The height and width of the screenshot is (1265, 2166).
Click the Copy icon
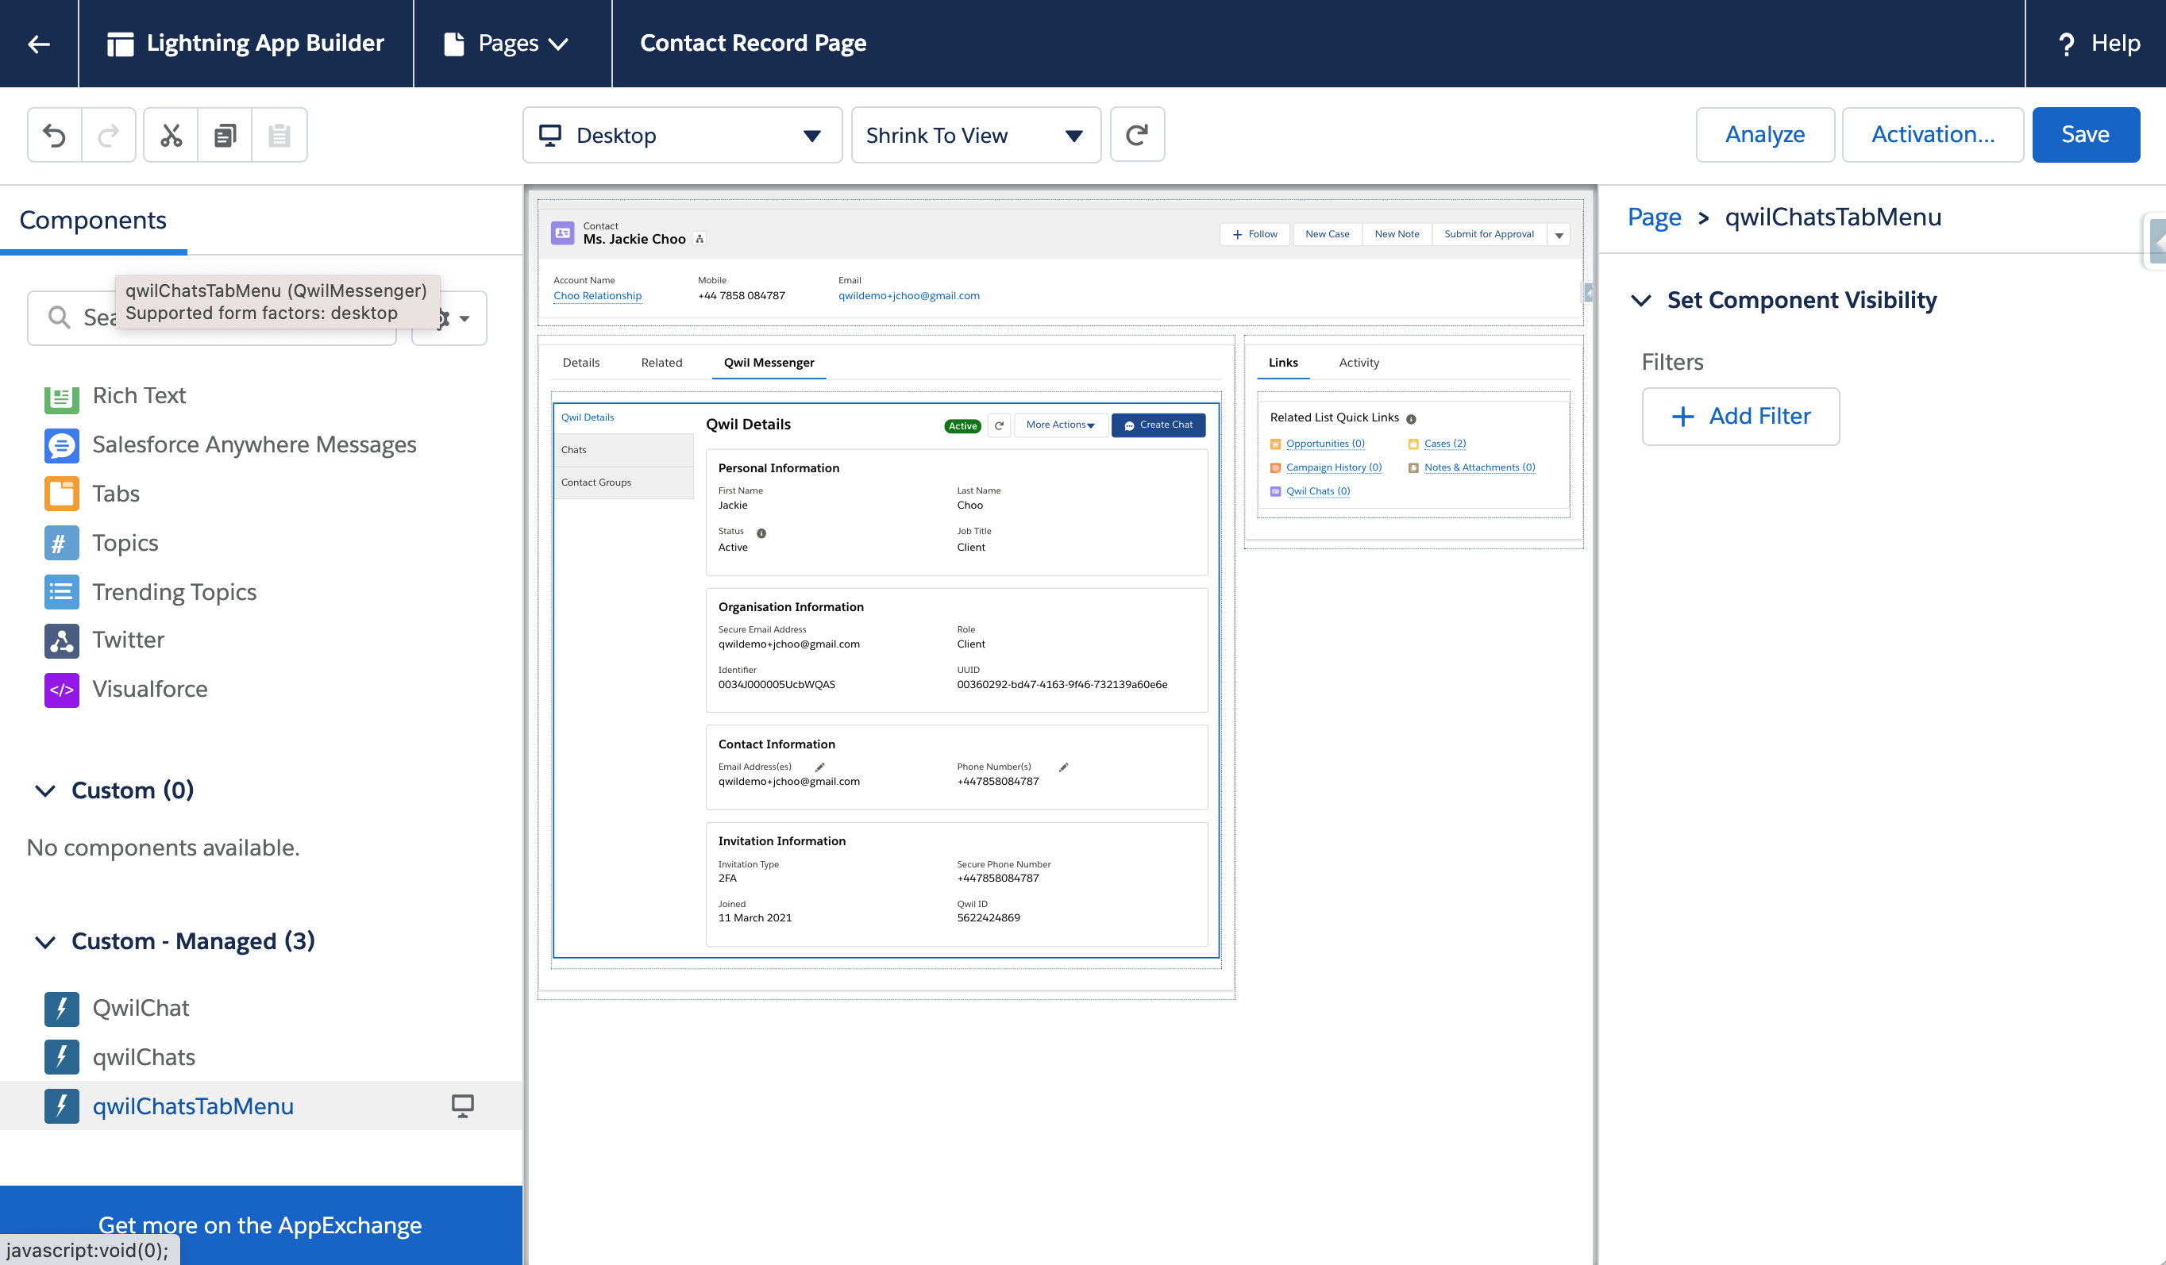click(225, 135)
